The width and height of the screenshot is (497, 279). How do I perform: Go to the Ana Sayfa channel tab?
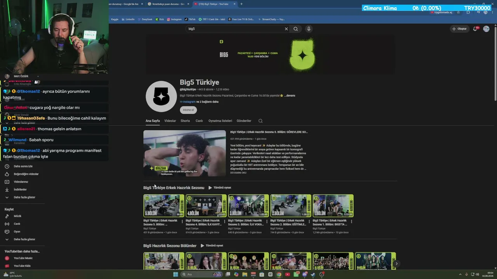click(x=153, y=121)
